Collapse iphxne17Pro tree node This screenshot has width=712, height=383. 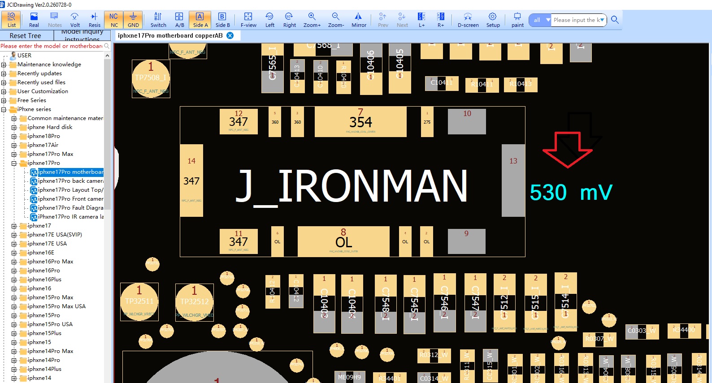pos(14,163)
